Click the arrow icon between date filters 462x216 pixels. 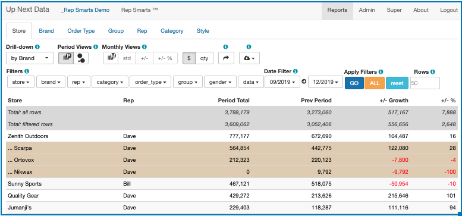coord(304,82)
